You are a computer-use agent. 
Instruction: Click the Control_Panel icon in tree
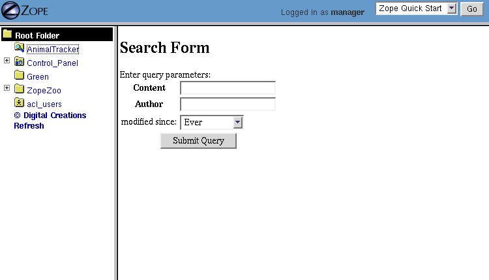[x=19, y=62]
